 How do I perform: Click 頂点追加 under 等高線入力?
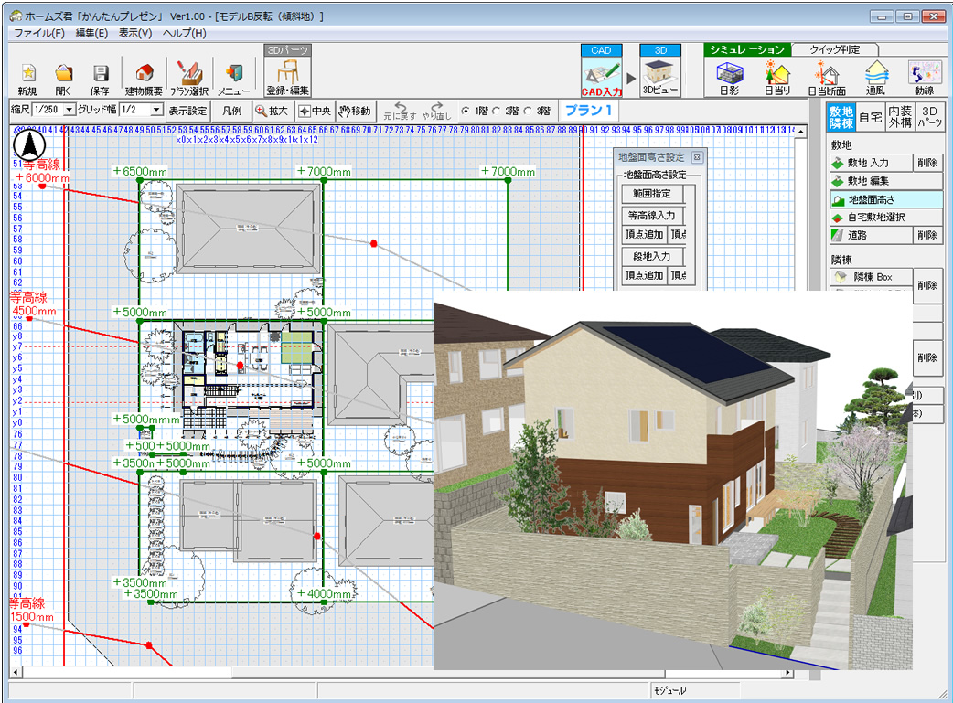point(644,235)
